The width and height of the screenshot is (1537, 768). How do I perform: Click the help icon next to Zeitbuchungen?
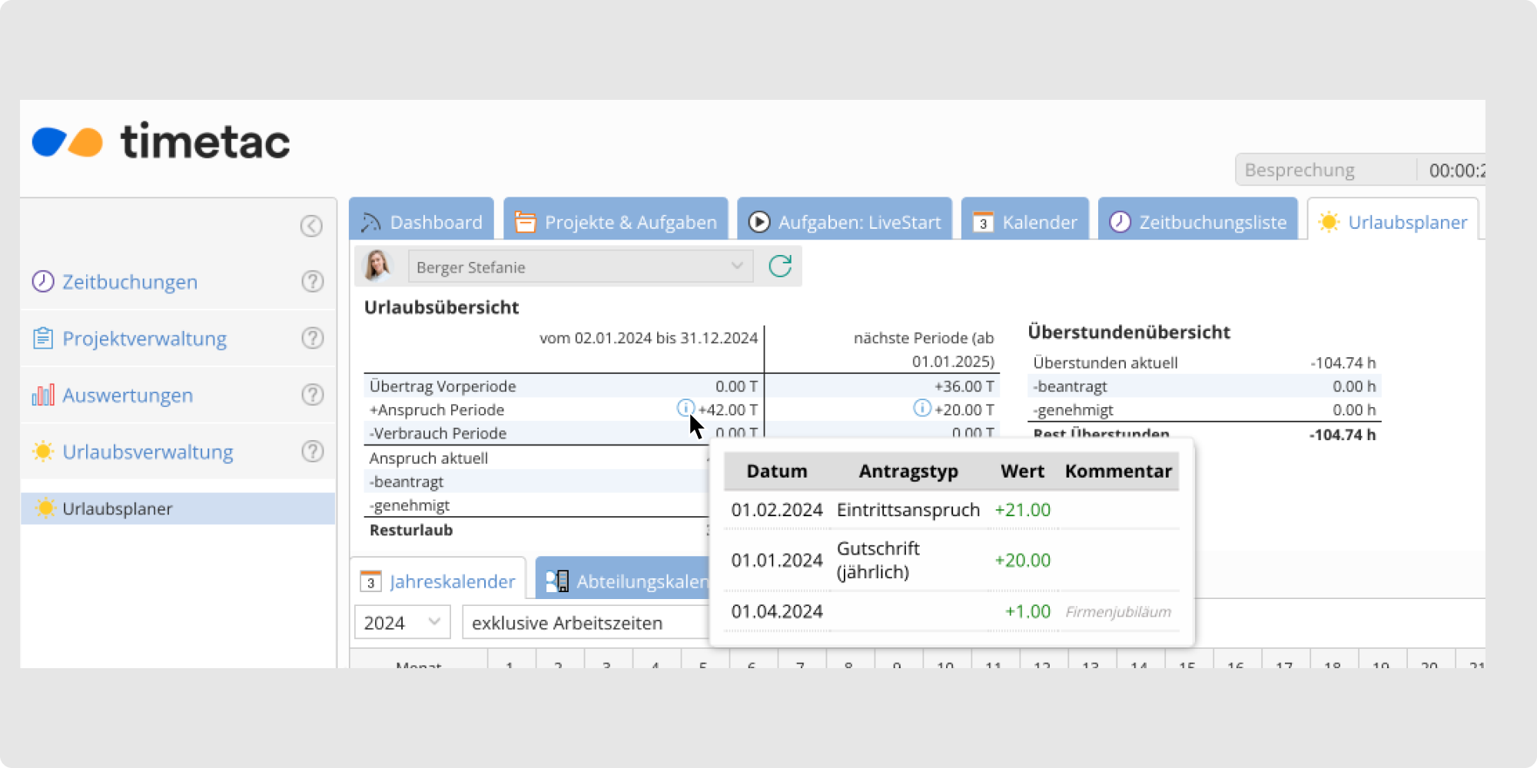(312, 282)
